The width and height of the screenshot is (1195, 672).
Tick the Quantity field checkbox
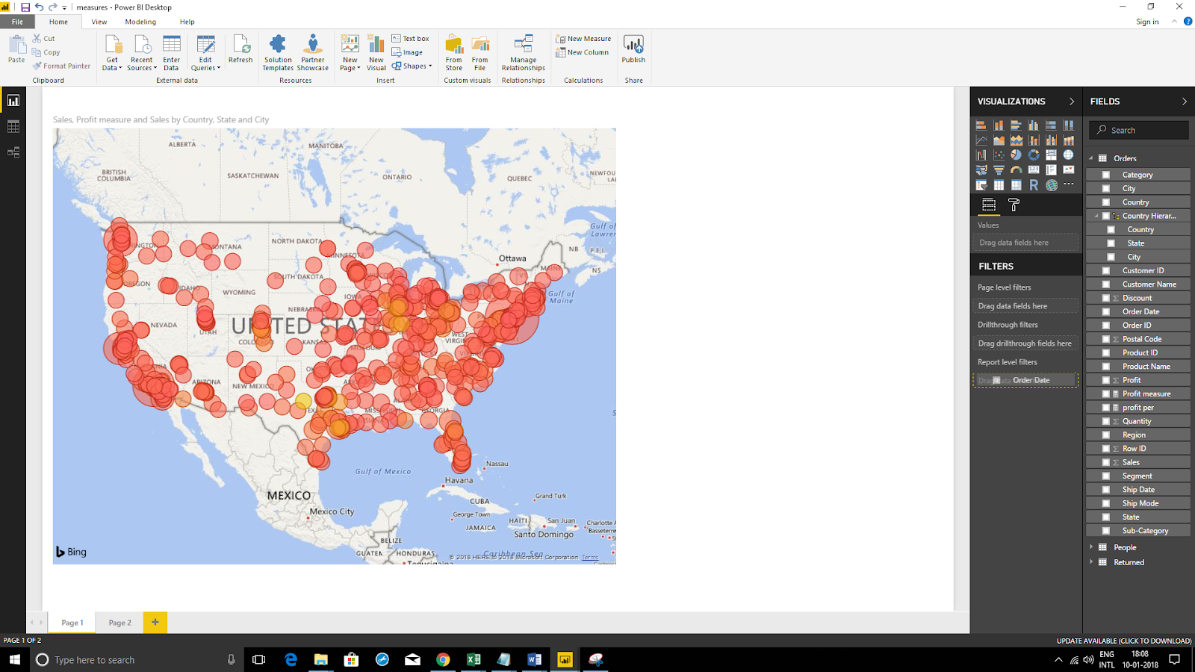(x=1106, y=421)
